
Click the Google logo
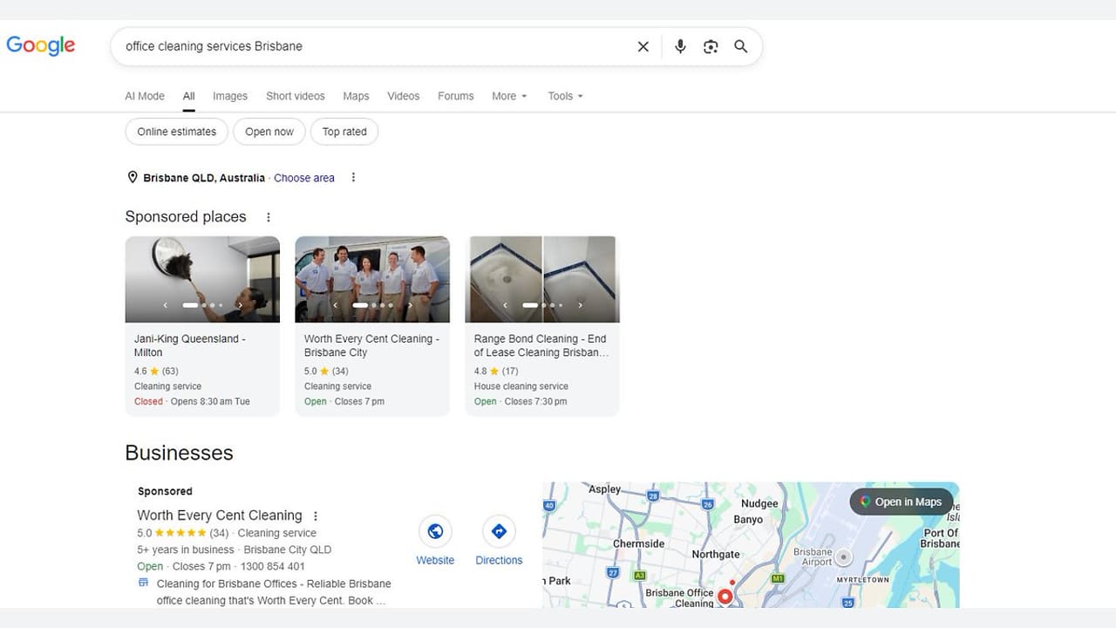41,45
